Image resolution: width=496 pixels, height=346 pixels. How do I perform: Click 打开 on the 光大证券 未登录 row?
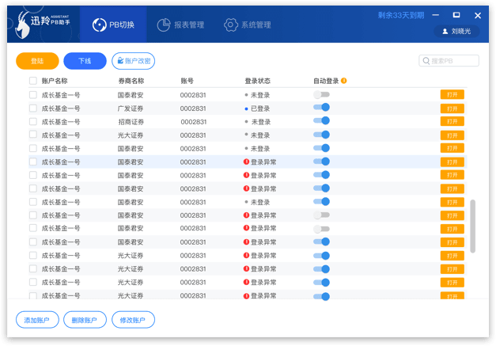452,135
